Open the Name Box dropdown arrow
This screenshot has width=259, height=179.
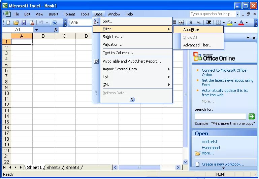(36, 30)
